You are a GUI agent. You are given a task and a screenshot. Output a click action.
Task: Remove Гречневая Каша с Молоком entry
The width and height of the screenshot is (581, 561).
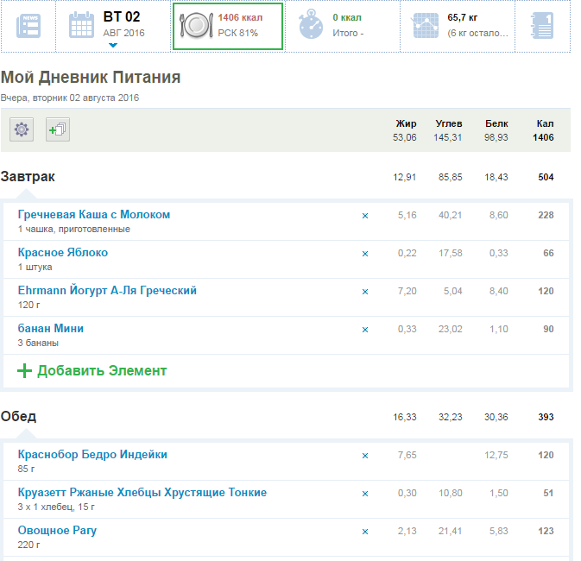(364, 216)
